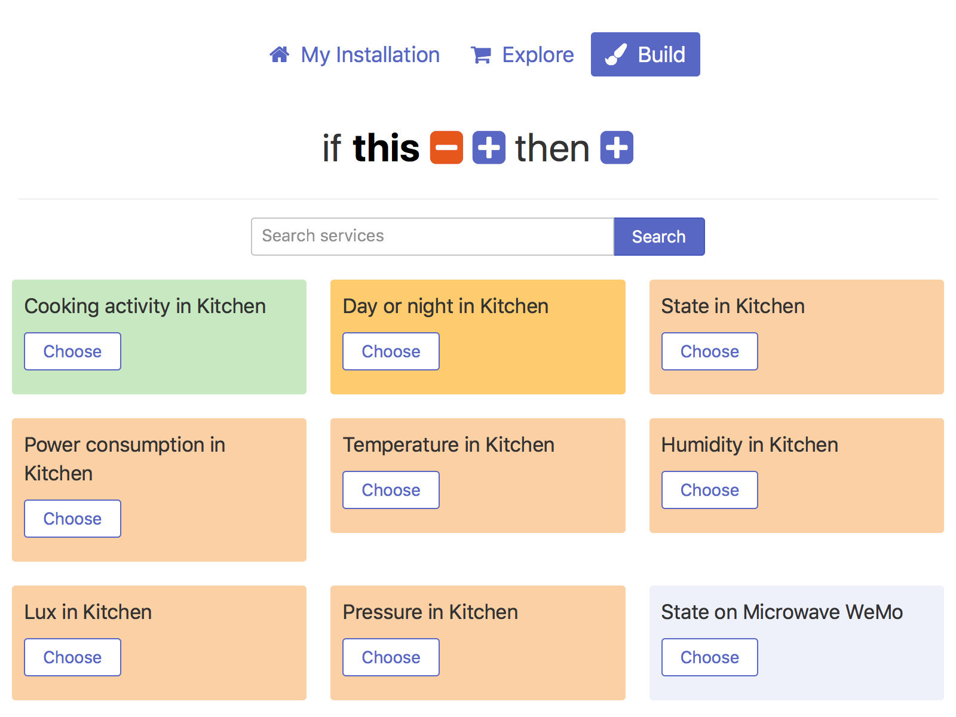The height and width of the screenshot is (717, 956).
Task: Choose Day or night in Kitchen
Action: (391, 351)
